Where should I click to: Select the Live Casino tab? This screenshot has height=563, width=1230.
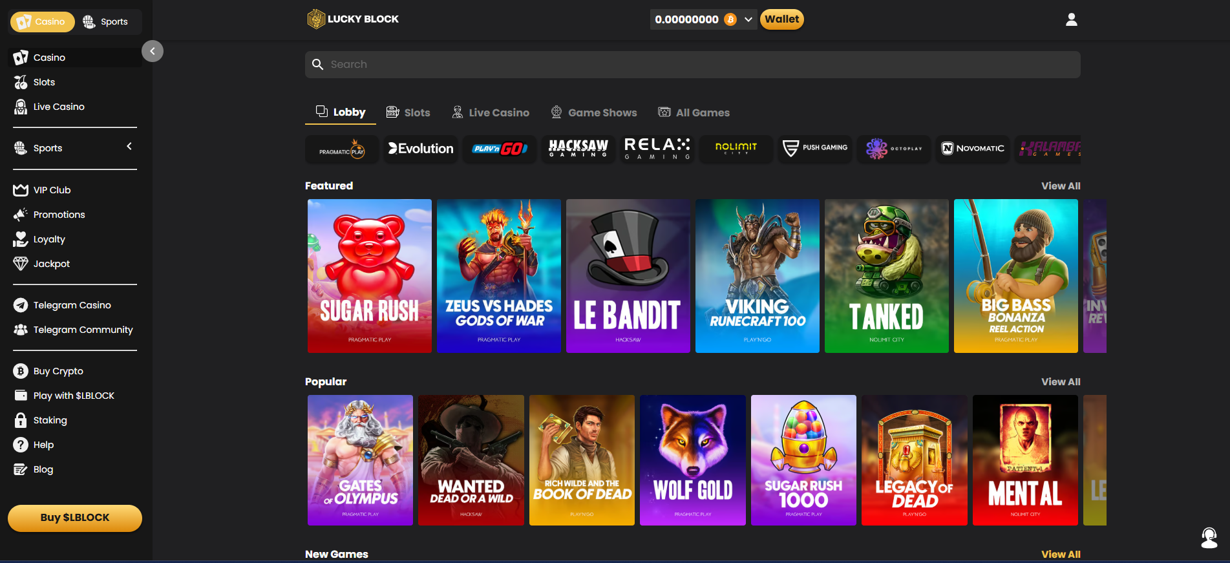(x=491, y=112)
